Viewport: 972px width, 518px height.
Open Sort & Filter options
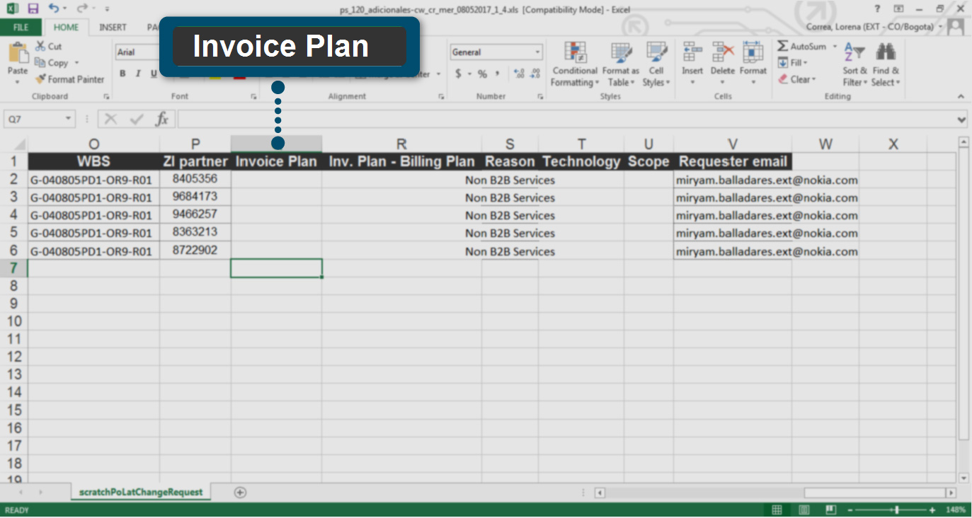point(855,64)
